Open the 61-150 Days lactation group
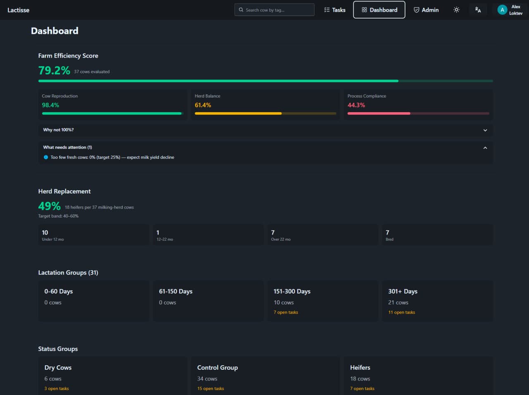This screenshot has height=395, width=529. coord(208,301)
